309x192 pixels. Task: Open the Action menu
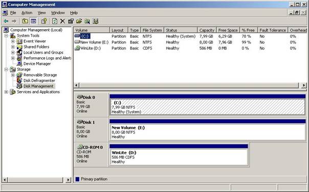pos(27,13)
